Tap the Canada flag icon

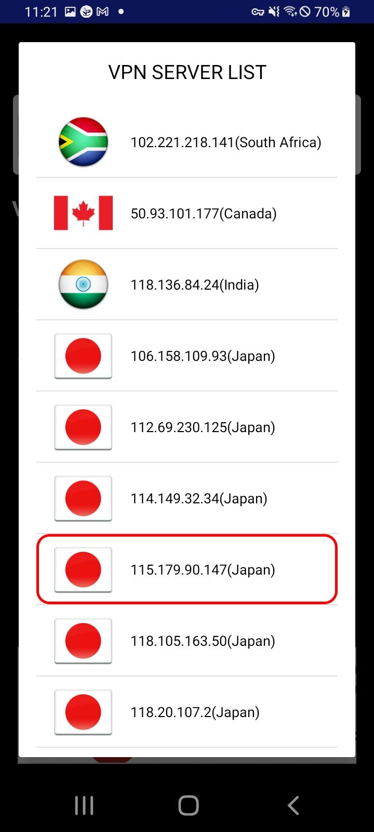tap(83, 213)
